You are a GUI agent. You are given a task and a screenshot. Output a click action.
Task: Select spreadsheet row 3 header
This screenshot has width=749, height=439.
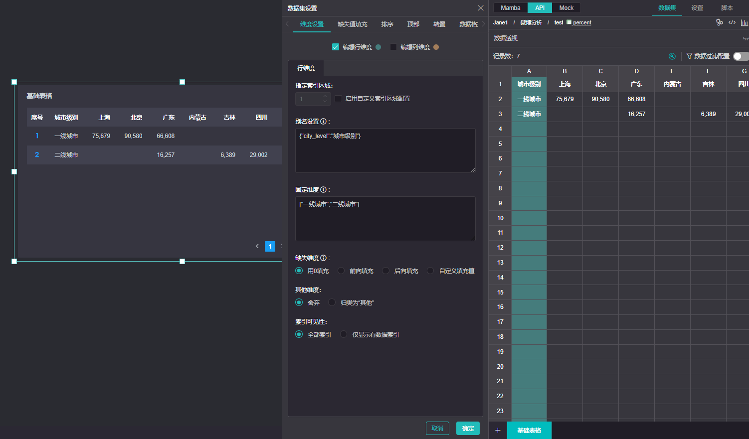(x=500, y=114)
